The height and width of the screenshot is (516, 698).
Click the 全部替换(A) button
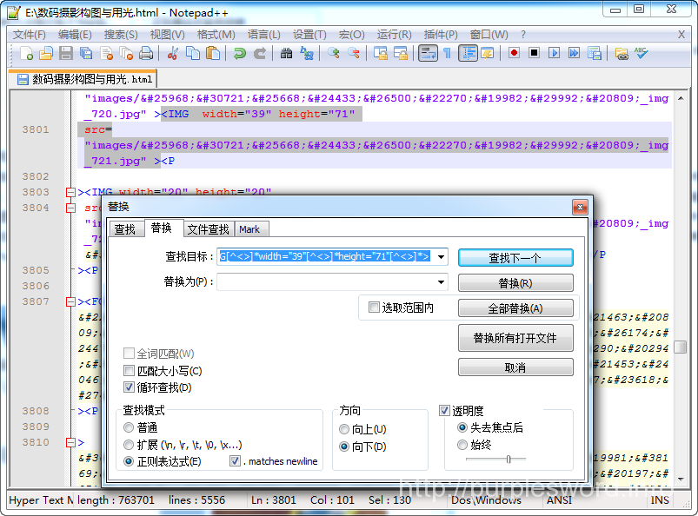point(515,308)
